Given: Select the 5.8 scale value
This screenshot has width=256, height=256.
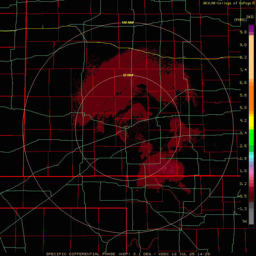Looking at the screenshot, I should point(243,95).
